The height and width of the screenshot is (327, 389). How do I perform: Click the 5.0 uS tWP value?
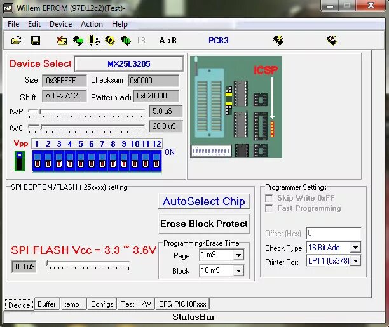coord(166,111)
